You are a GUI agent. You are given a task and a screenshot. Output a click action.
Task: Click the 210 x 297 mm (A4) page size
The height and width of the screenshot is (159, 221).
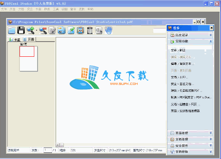click(120, 150)
